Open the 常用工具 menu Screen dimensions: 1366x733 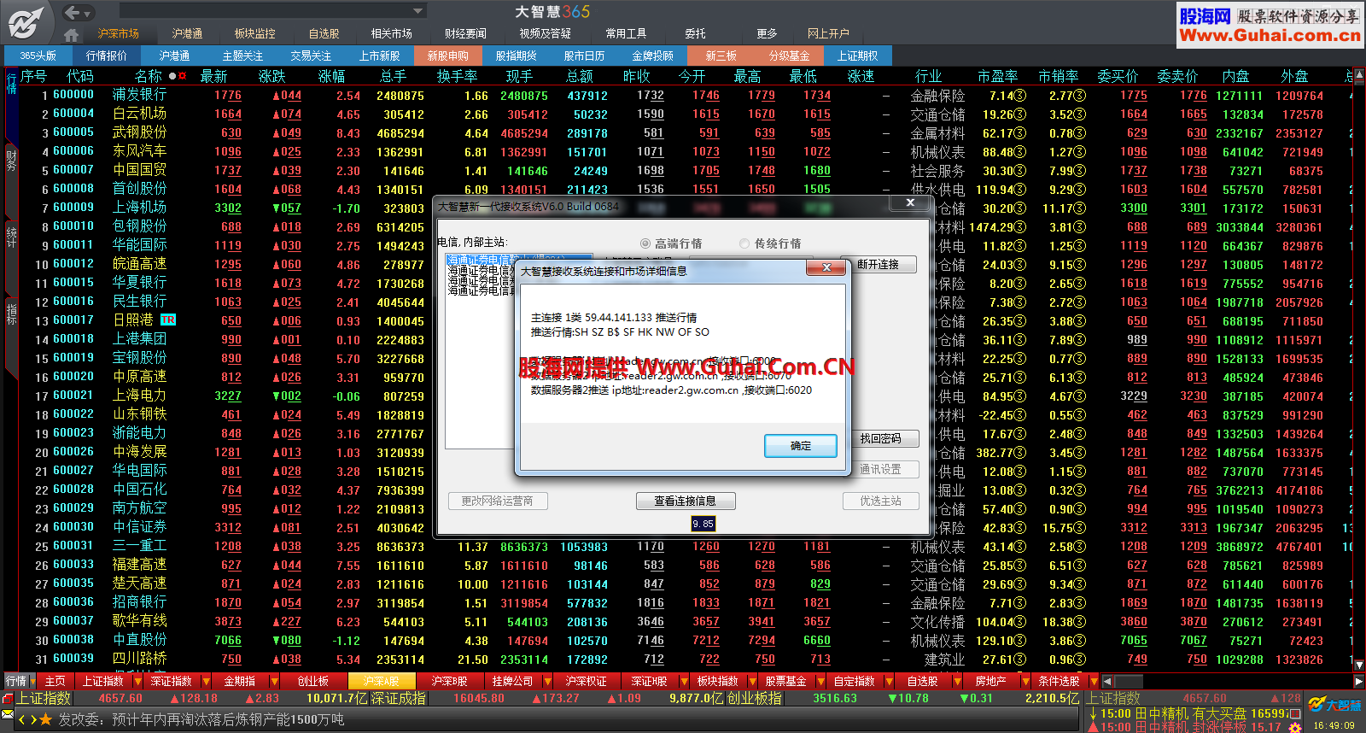pyautogui.click(x=626, y=33)
